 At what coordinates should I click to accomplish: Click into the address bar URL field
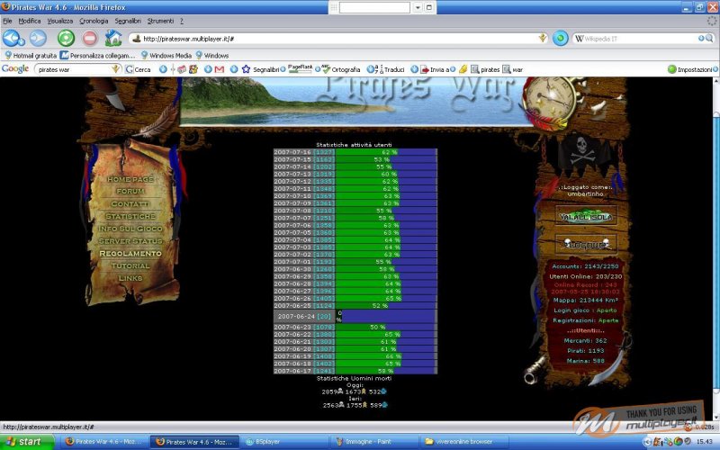339,39
